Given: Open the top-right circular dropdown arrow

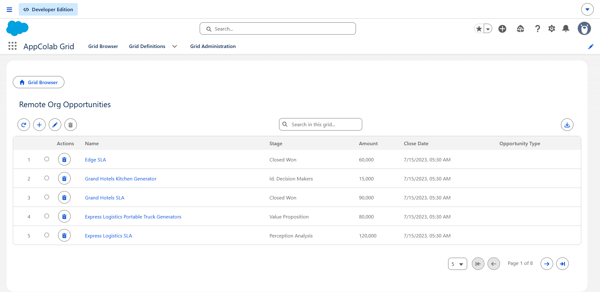Looking at the screenshot, I should pos(587,9).
